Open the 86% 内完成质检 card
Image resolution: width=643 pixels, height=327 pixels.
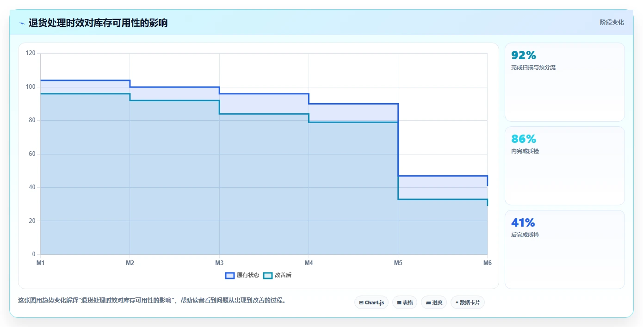pos(565,166)
